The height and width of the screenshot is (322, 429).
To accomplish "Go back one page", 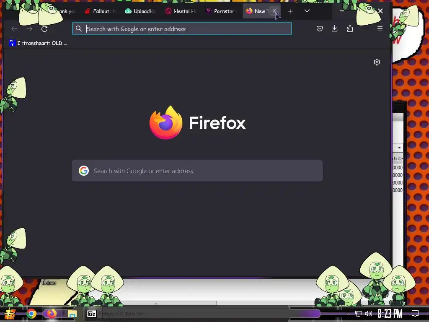I will point(14,29).
